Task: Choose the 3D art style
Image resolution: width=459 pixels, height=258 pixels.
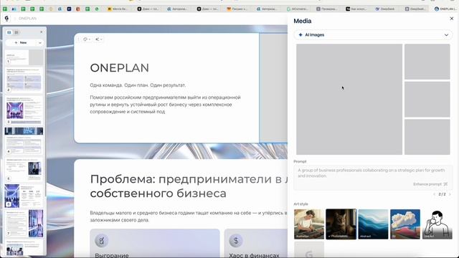Action: click(405, 224)
